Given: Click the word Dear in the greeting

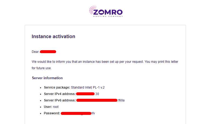Looking at the screenshot, I should tap(35, 52).
